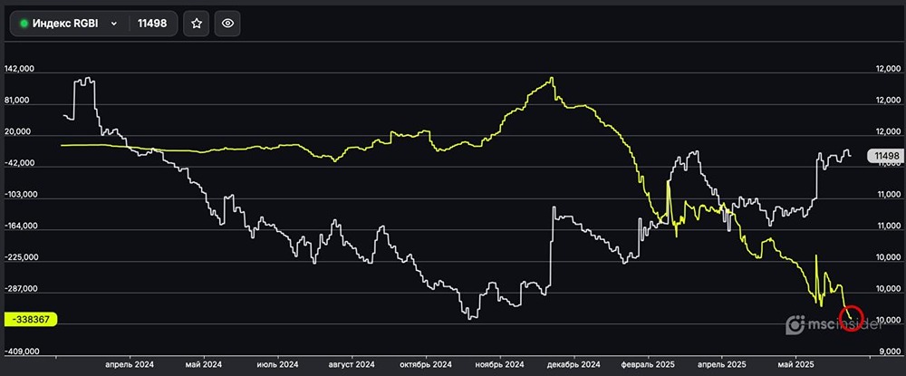
Task: Click the апрель 2024 date label
Action: (130, 365)
